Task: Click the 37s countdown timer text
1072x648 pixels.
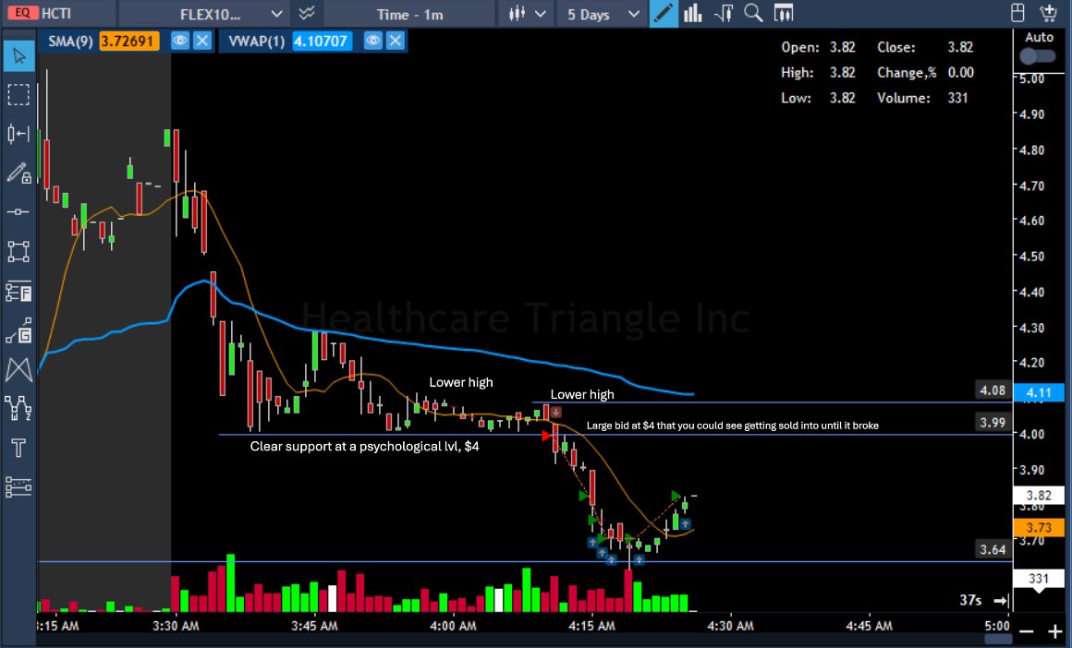Action: [x=970, y=600]
